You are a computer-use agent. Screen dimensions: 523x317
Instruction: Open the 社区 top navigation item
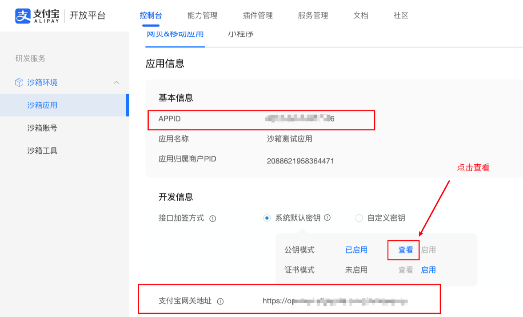tap(401, 16)
